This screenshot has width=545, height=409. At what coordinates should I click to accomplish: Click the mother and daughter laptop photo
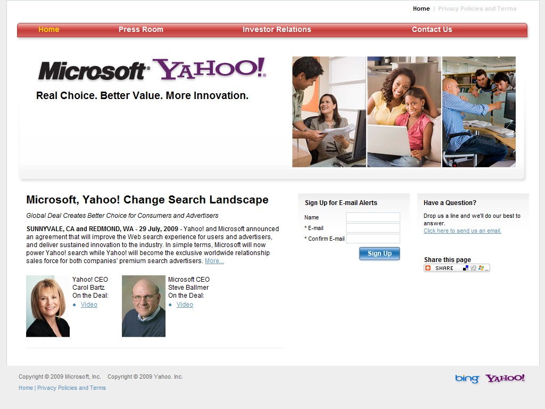pos(404,112)
